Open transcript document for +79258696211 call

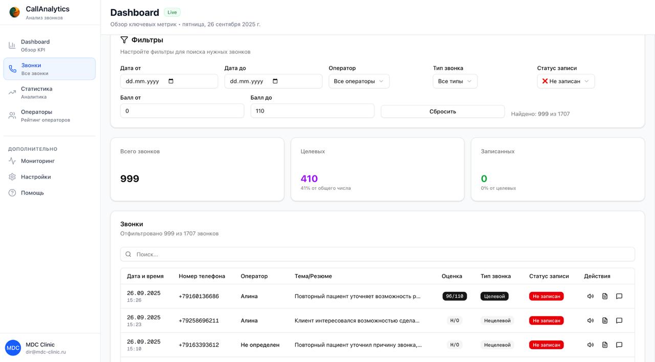coord(605,321)
